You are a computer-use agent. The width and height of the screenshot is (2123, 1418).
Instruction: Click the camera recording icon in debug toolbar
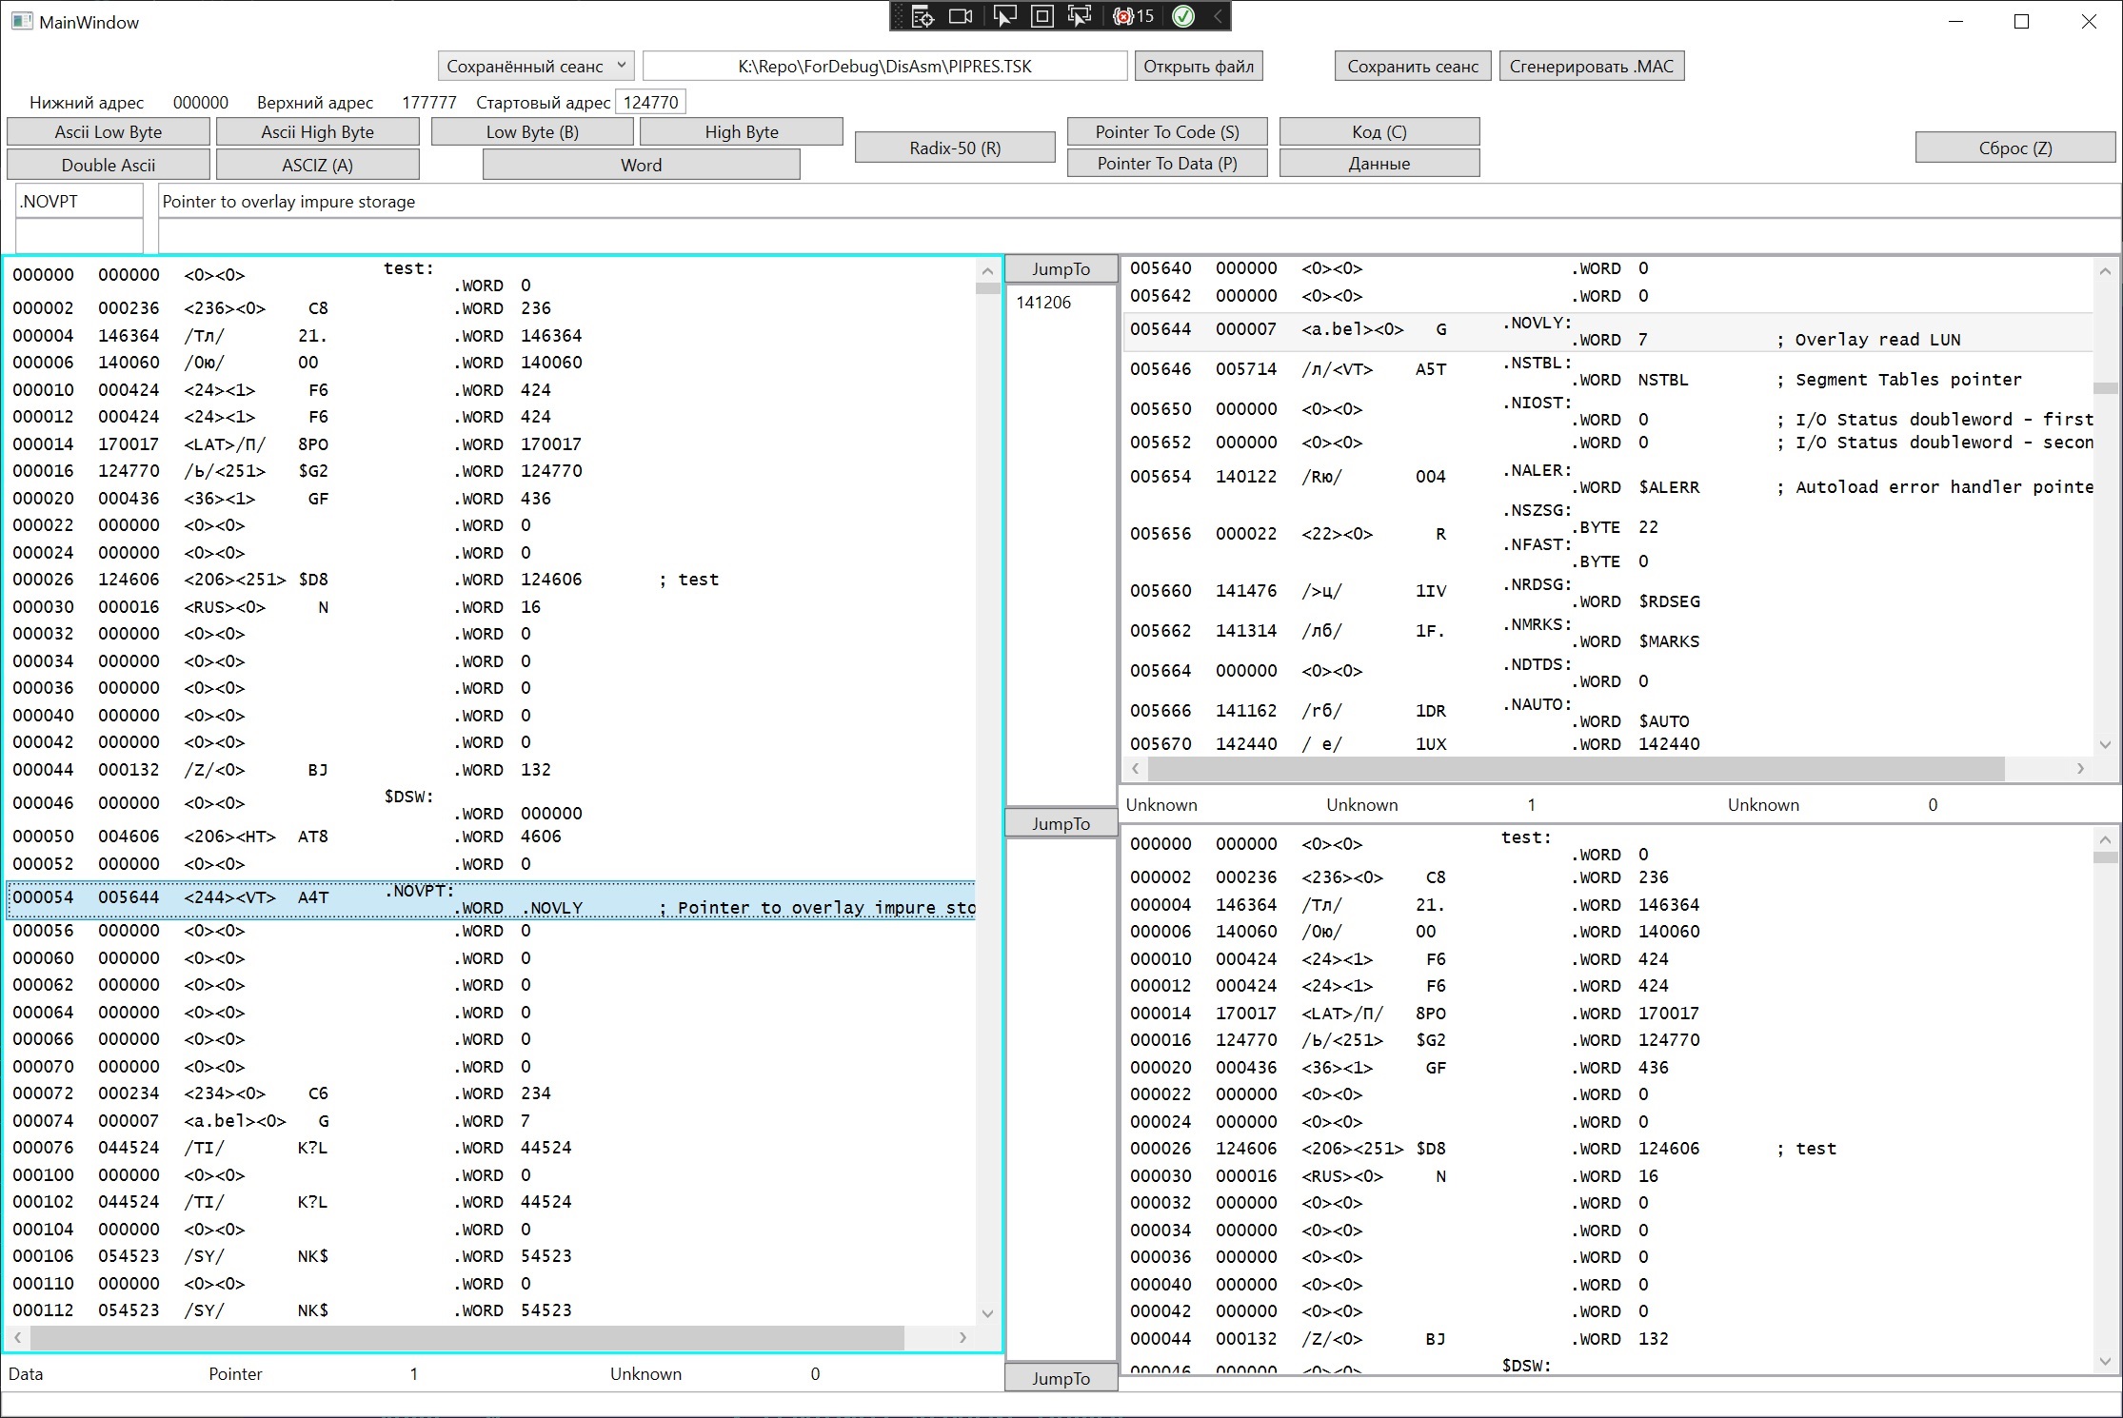[962, 16]
